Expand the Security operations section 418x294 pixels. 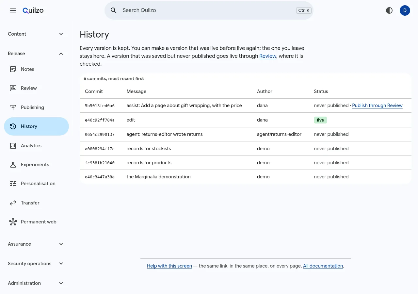(x=36, y=264)
